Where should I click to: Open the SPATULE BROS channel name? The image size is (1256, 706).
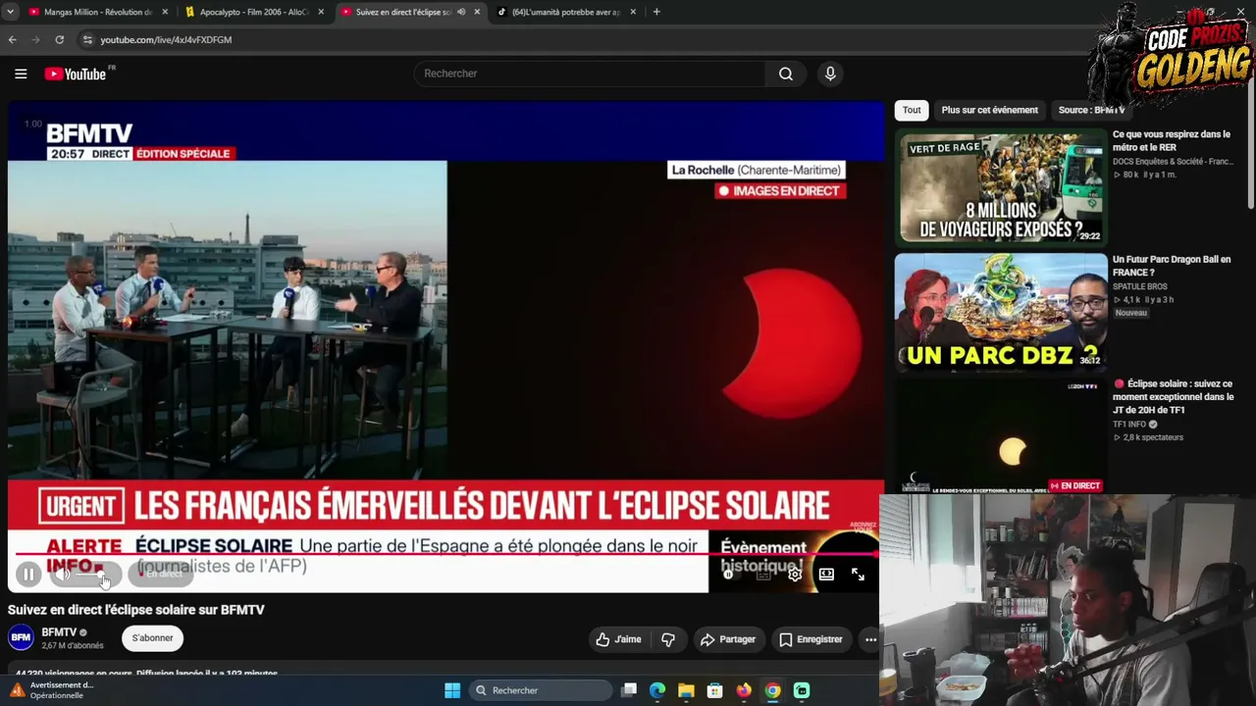point(1139,286)
